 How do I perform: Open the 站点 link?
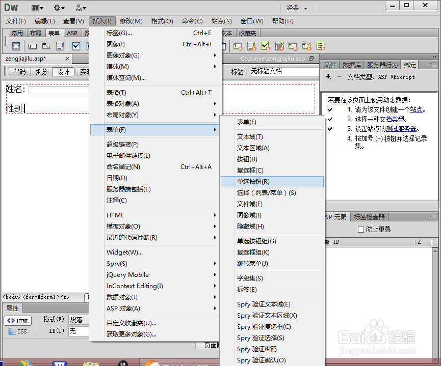click(416, 109)
